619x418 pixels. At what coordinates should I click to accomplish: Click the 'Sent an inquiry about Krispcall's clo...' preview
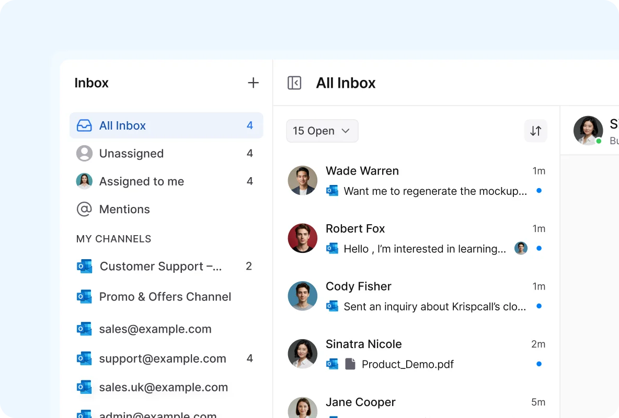click(x=434, y=307)
